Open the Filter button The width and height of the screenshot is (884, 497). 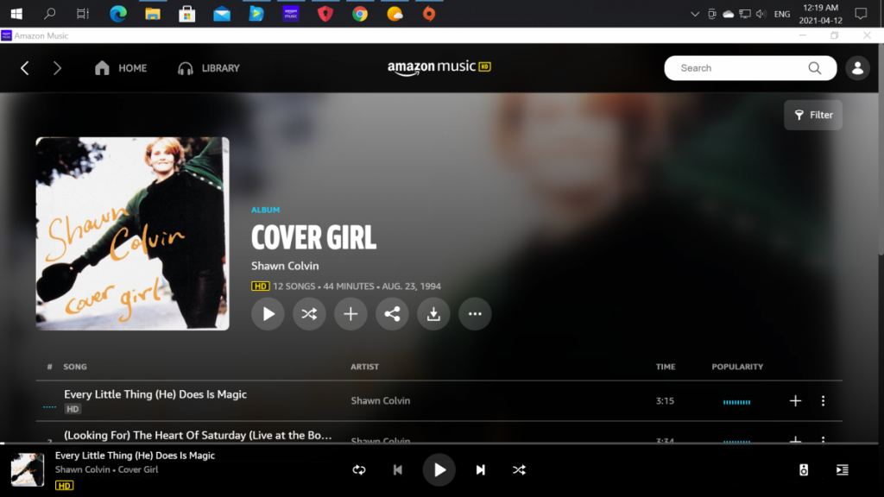tap(813, 115)
